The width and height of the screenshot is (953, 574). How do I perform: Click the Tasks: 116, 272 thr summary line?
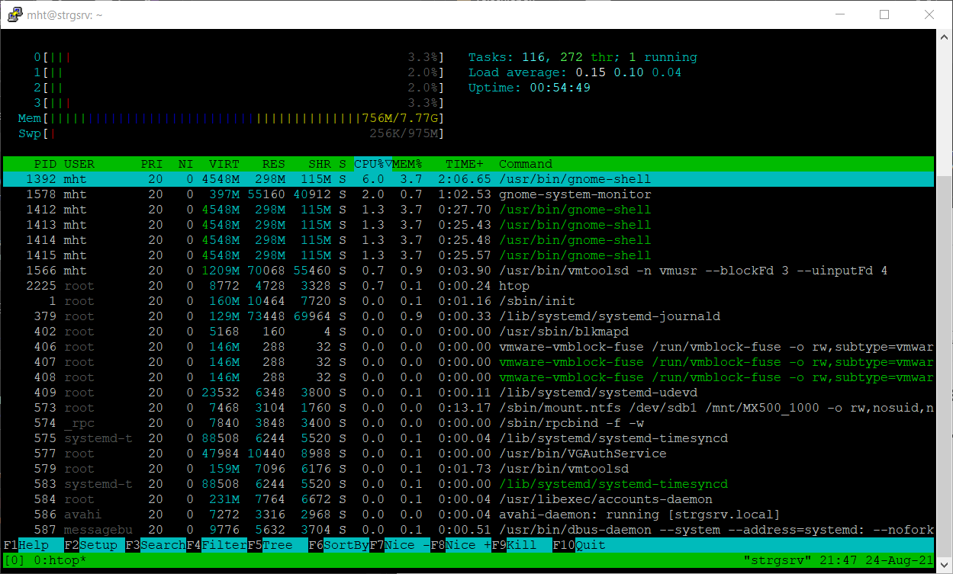coord(583,57)
